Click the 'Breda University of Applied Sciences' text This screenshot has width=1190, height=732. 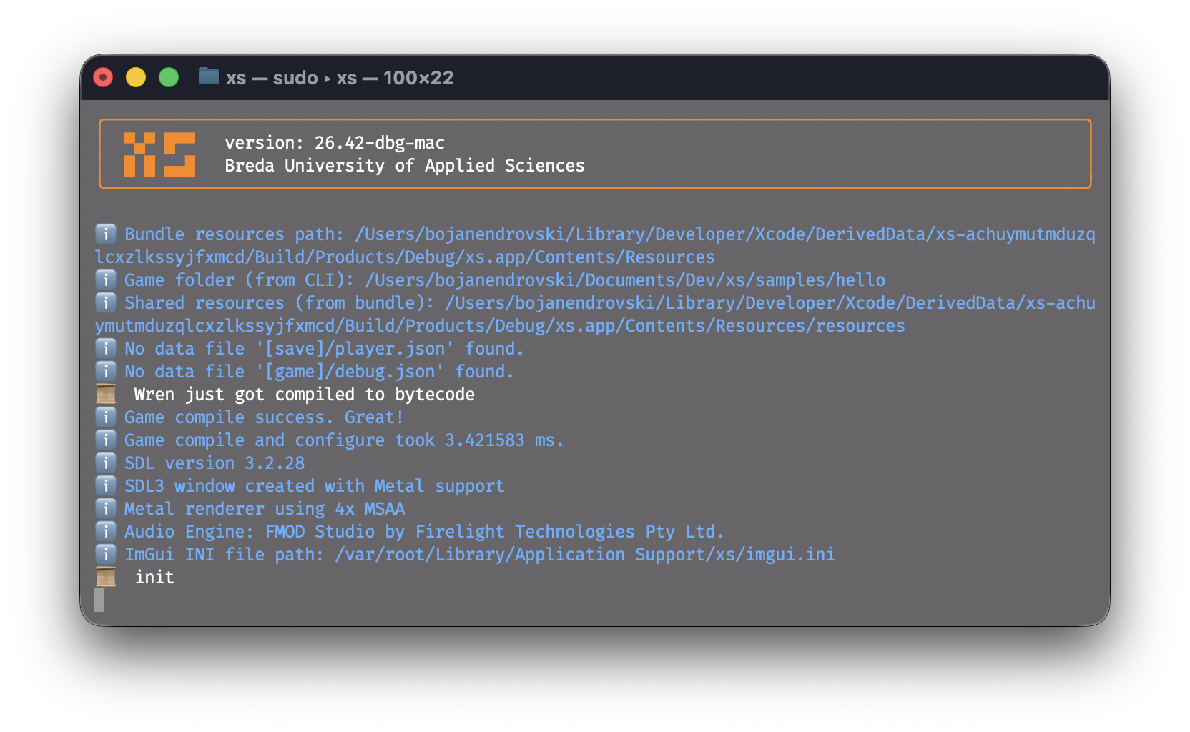point(405,165)
